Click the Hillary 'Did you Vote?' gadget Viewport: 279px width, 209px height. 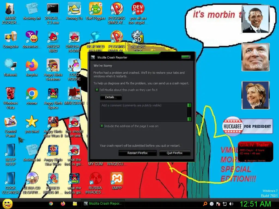click(x=256, y=95)
